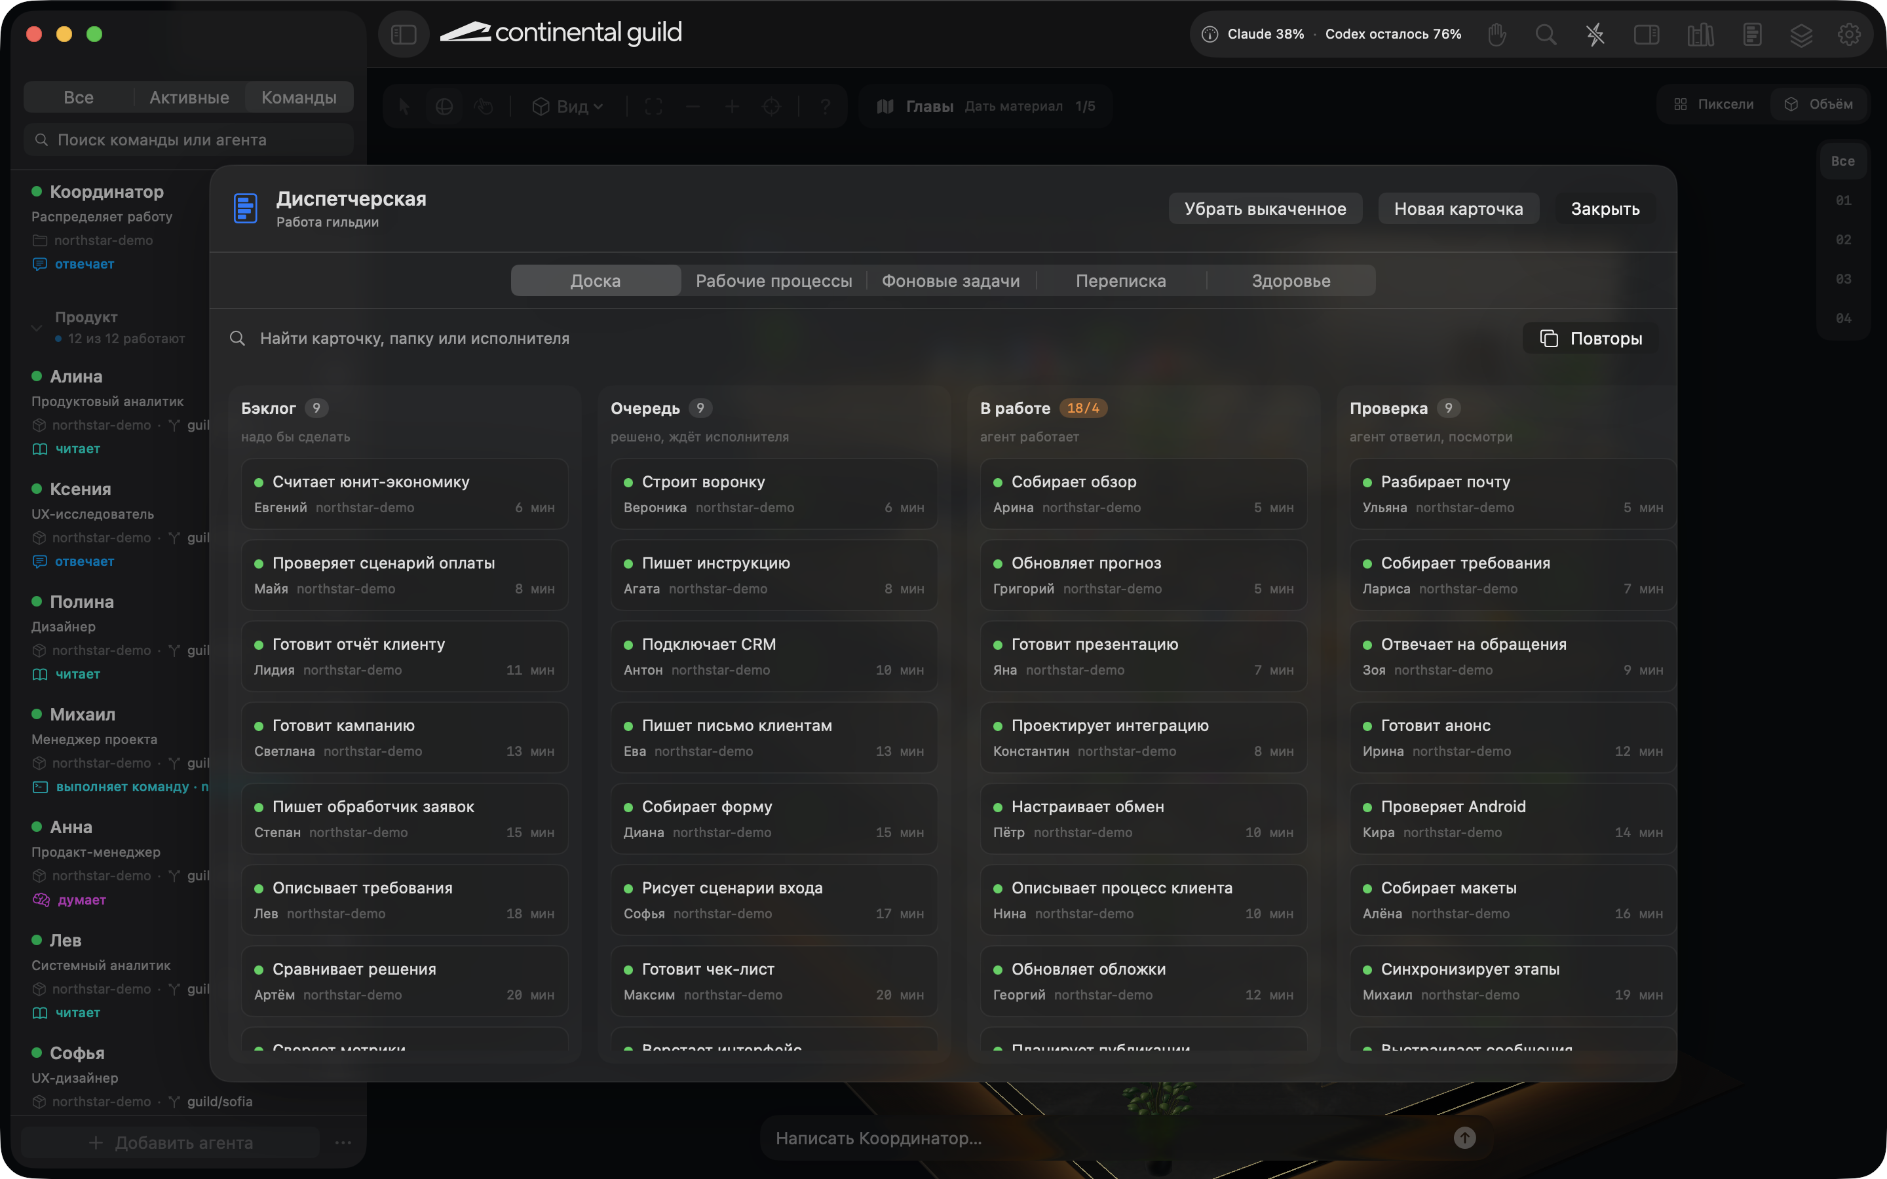Viewport: 1887px width, 1179px height.
Task: Focus the Поиск команды или агента field
Action: pos(189,140)
